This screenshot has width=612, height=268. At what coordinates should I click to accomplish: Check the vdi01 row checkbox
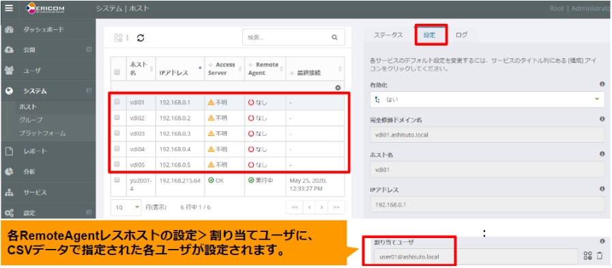(117, 102)
